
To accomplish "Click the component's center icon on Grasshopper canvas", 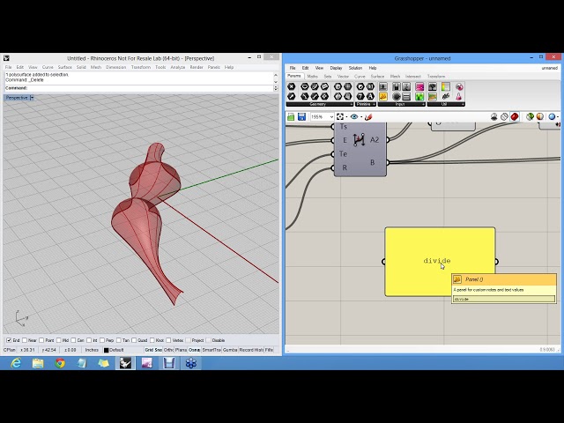I will click(x=359, y=139).
